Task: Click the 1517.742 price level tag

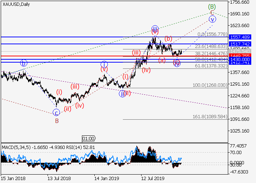Action: tap(240, 44)
